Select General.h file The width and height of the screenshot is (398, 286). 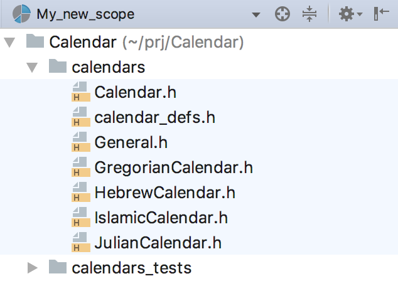point(131,142)
